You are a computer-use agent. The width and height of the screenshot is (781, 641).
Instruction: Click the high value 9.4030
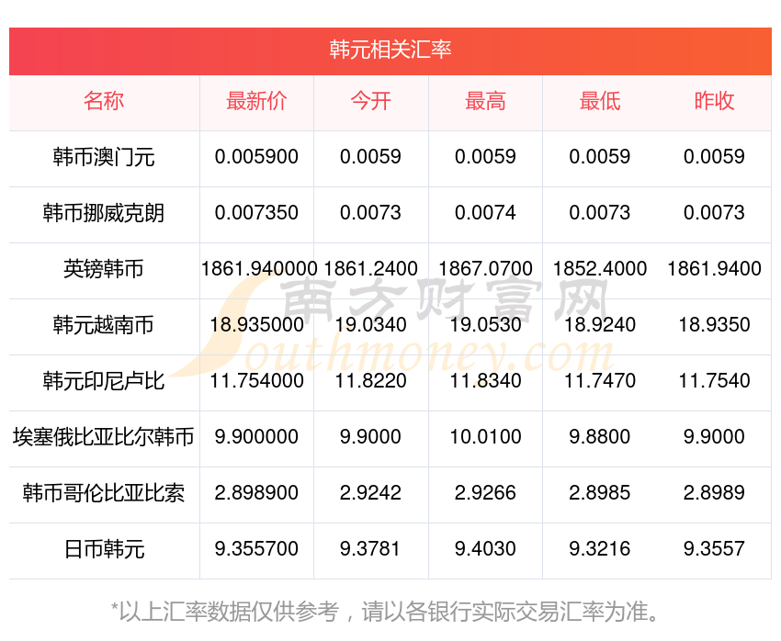point(485,549)
